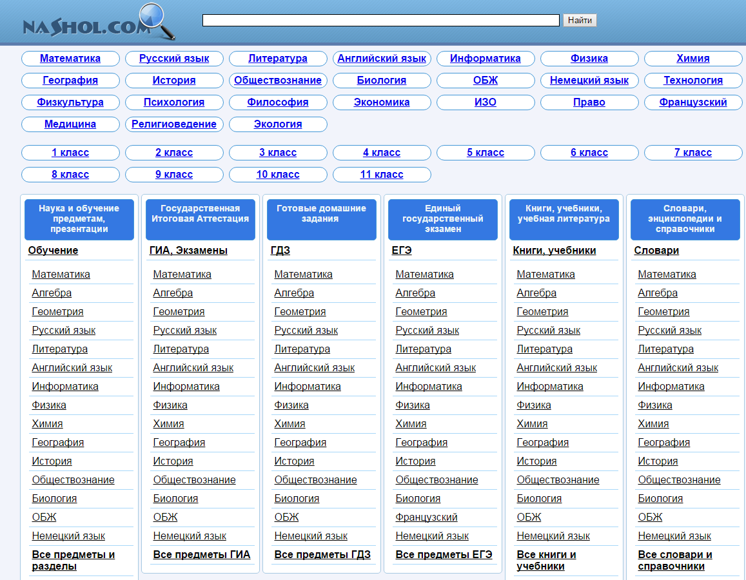Open the География subject pill at top
This screenshot has width=746, height=580.
click(x=70, y=81)
